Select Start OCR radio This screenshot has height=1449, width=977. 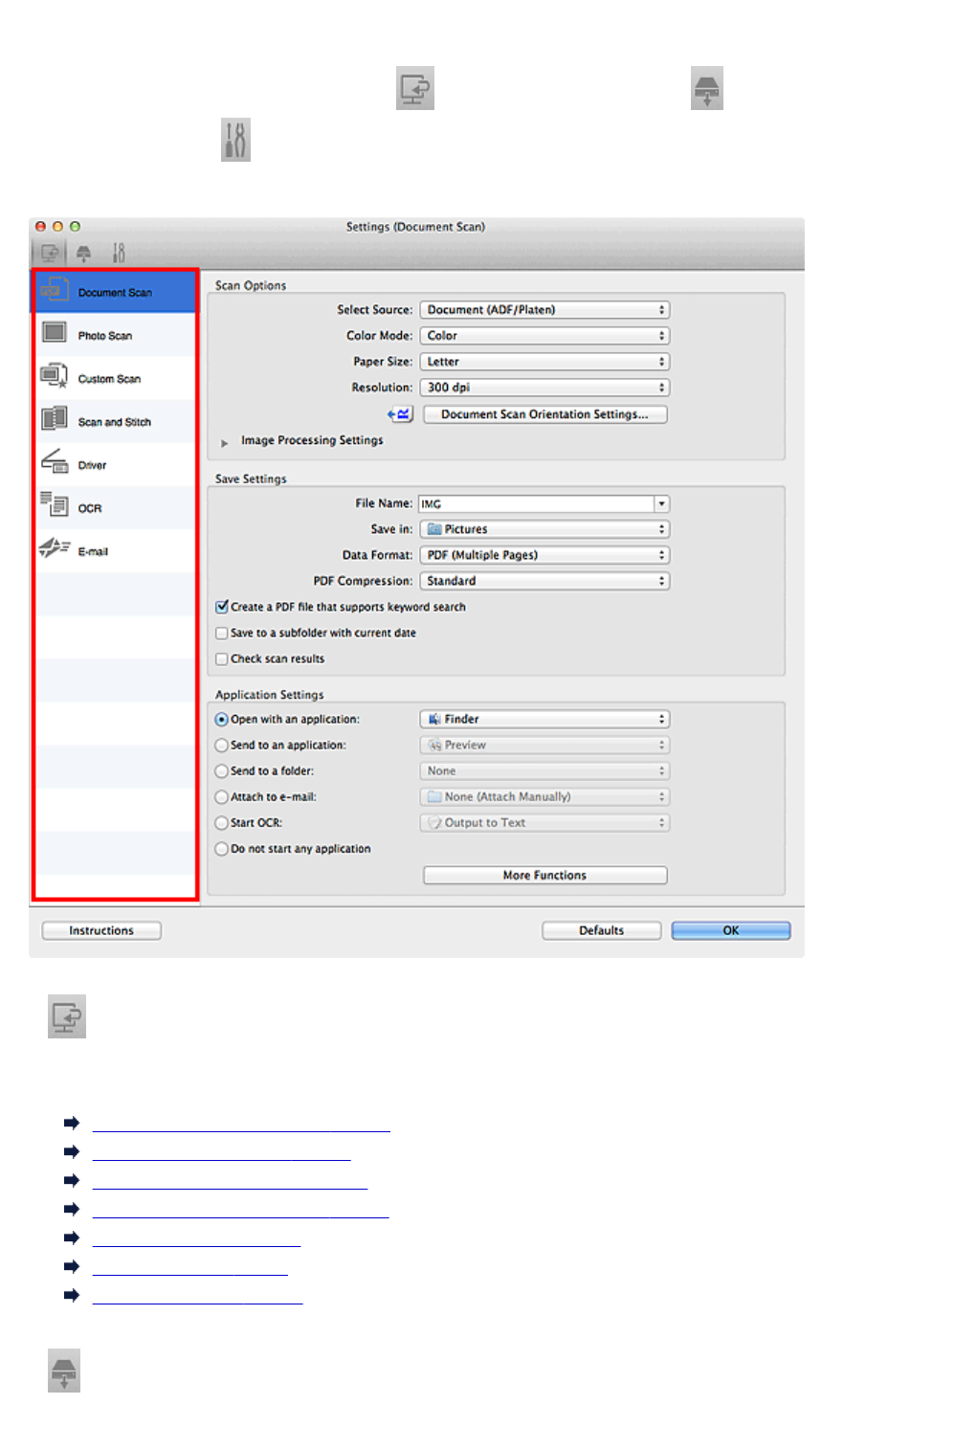[222, 823]
